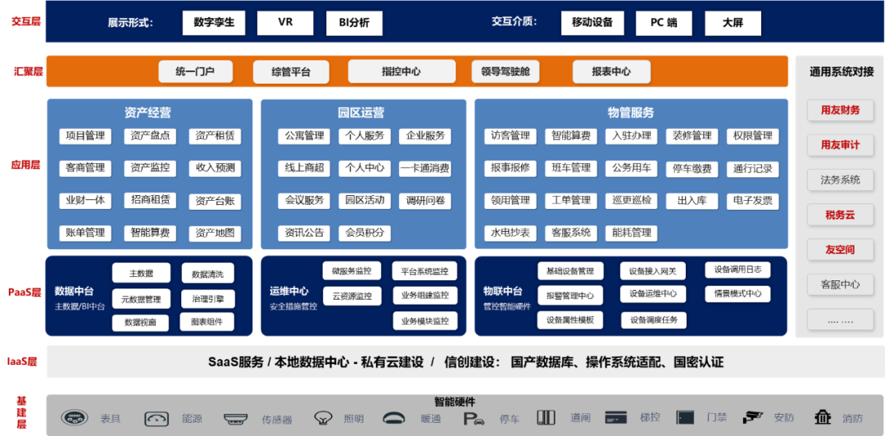
Task: Select the 停车 parking icon
Action: pyautogui.click(x=474, y=419)
